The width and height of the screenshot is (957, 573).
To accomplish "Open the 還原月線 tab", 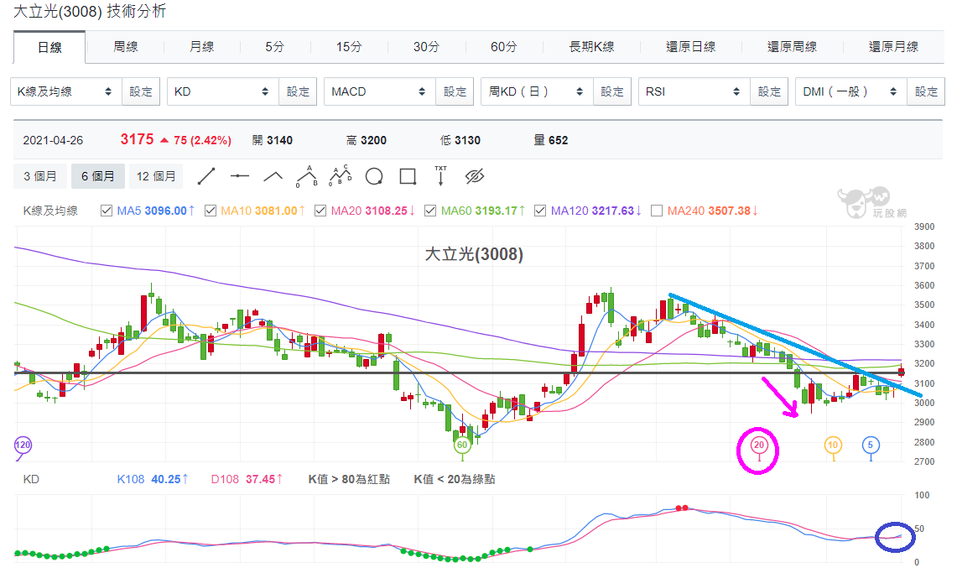I will point(893,46).
